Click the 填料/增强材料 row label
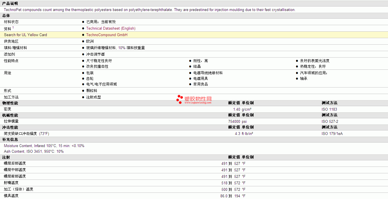Screen dimensions: 388x199 coord(16,48)
